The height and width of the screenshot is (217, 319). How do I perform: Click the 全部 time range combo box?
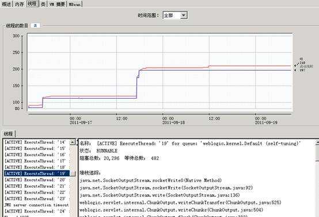point(175,15)
